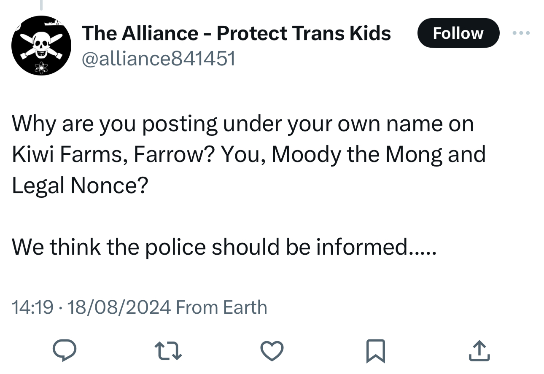Screen dimensions: 544x374
Task: Open The Alliance - Protect Trans Kids profile name
Action: pyautogui.click(x=236, y=33)
